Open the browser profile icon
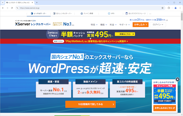The width and height of the screenshot is (183, 116). [x=175, y=8]
